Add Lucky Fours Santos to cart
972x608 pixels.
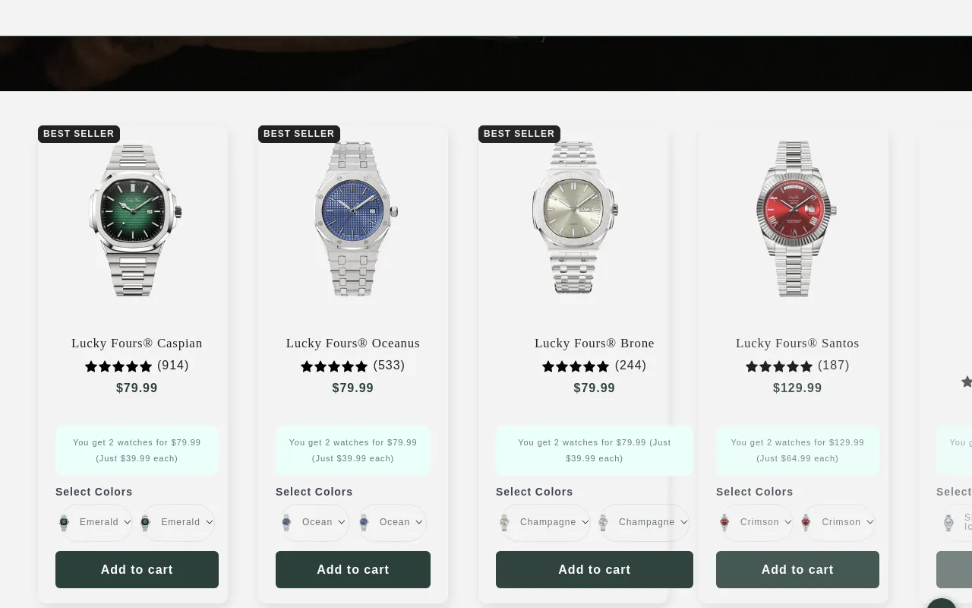pyautogui.click(x=797, y=569)
